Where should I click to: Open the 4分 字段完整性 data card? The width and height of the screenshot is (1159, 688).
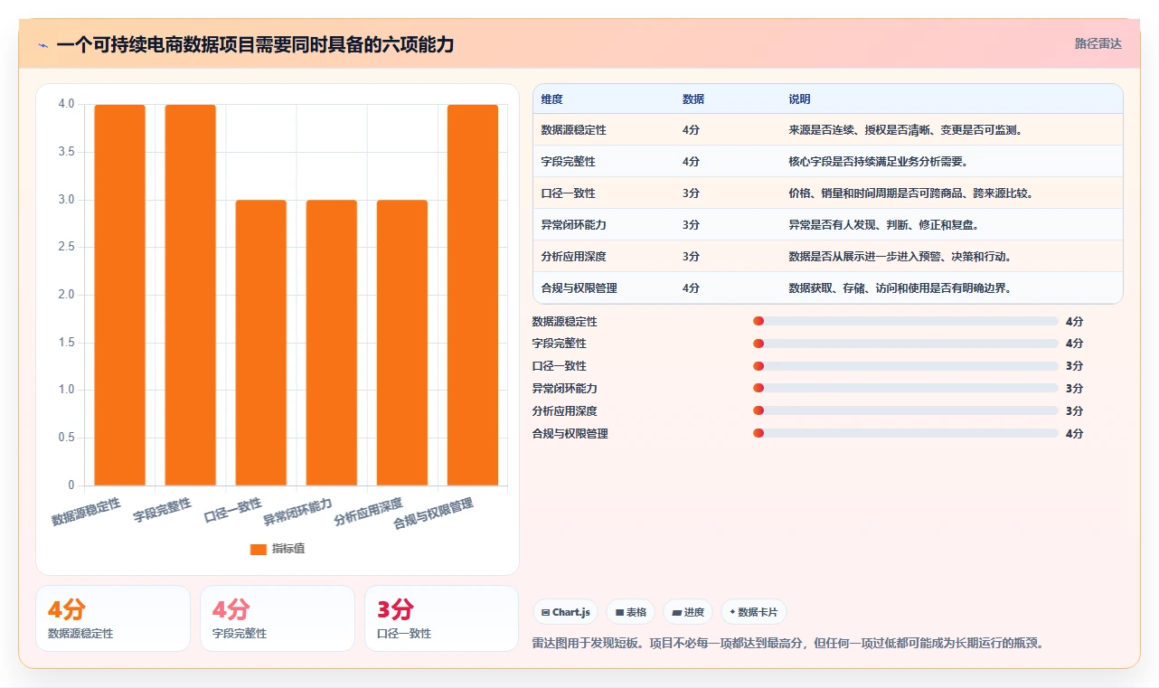pos(278,618)
